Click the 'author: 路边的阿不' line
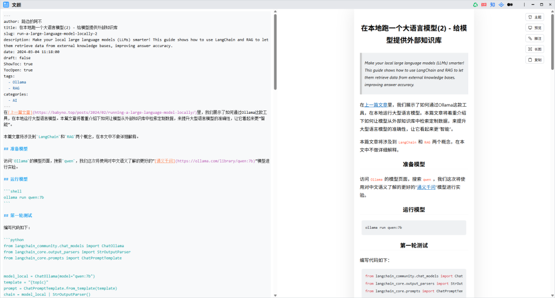Image resolution: width=555 pixels, height=298 pixels. (x=23, y=22)
